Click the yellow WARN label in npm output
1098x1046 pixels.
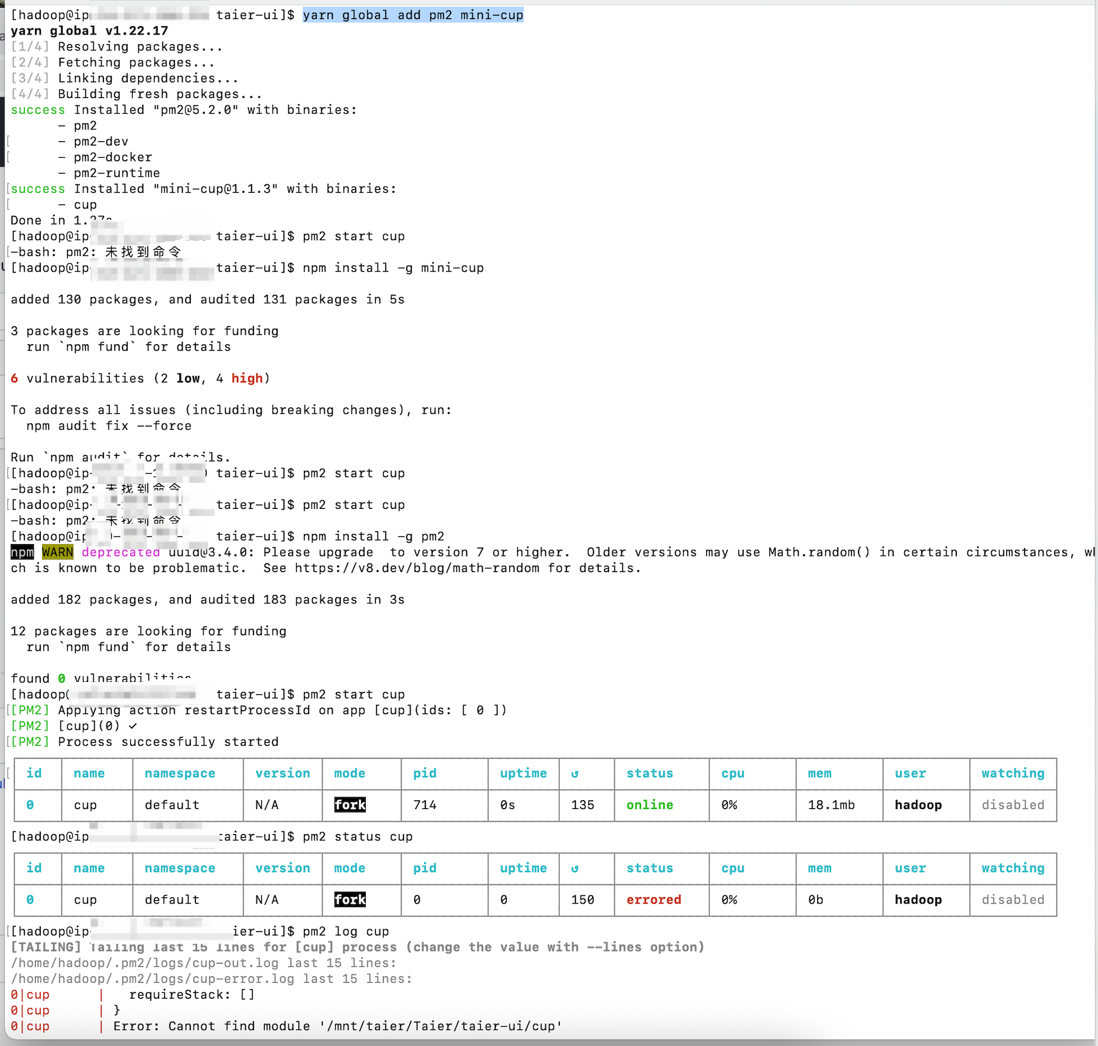57,552
